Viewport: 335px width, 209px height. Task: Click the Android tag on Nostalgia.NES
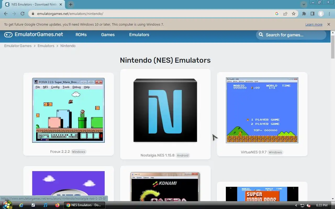tap(182, 155)
